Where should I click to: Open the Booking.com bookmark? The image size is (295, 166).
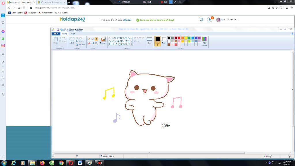tap(16, 13)
